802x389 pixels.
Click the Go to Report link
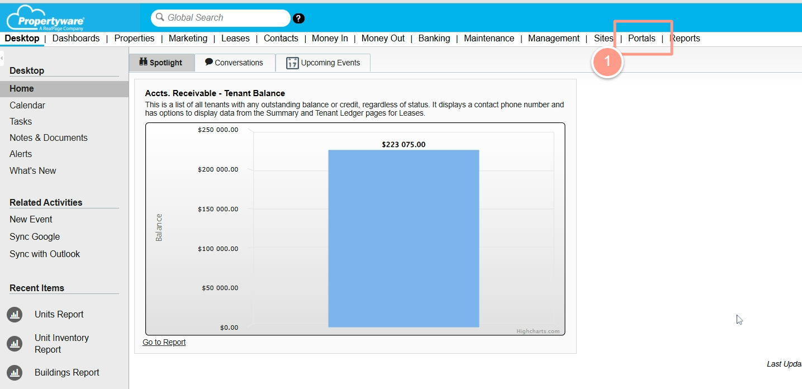[x=164, y=342]
